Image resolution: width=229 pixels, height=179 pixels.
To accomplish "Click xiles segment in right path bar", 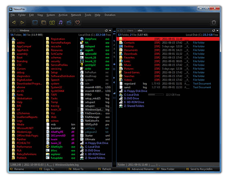I will (140, 31).
